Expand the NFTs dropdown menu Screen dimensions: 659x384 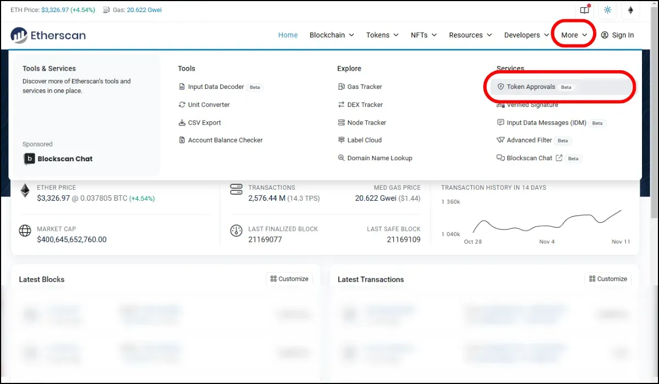[x=424, y=35]
